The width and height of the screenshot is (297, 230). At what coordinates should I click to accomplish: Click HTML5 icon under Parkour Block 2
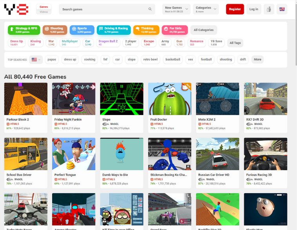pos(8,124)
